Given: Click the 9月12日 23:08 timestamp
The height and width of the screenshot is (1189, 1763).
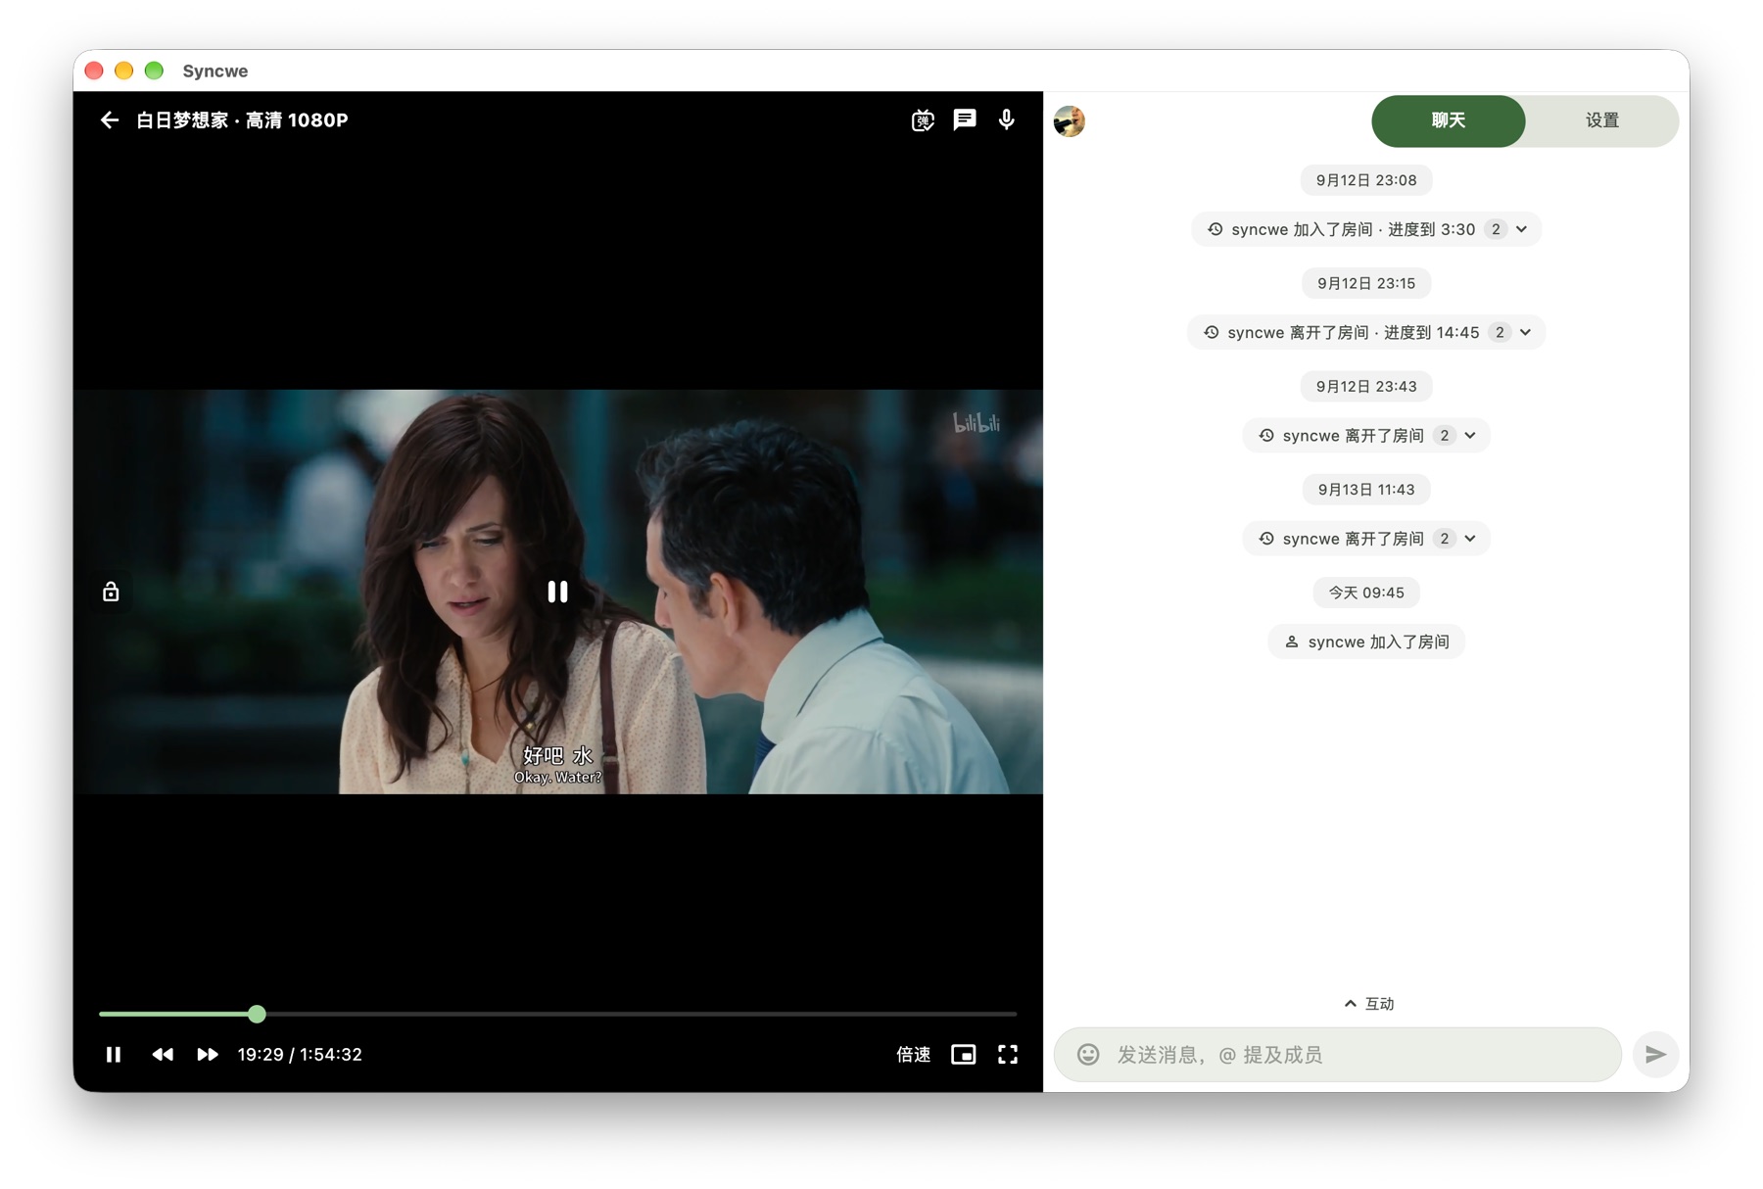Looking at the screenshot, I should click(1366, 180).
